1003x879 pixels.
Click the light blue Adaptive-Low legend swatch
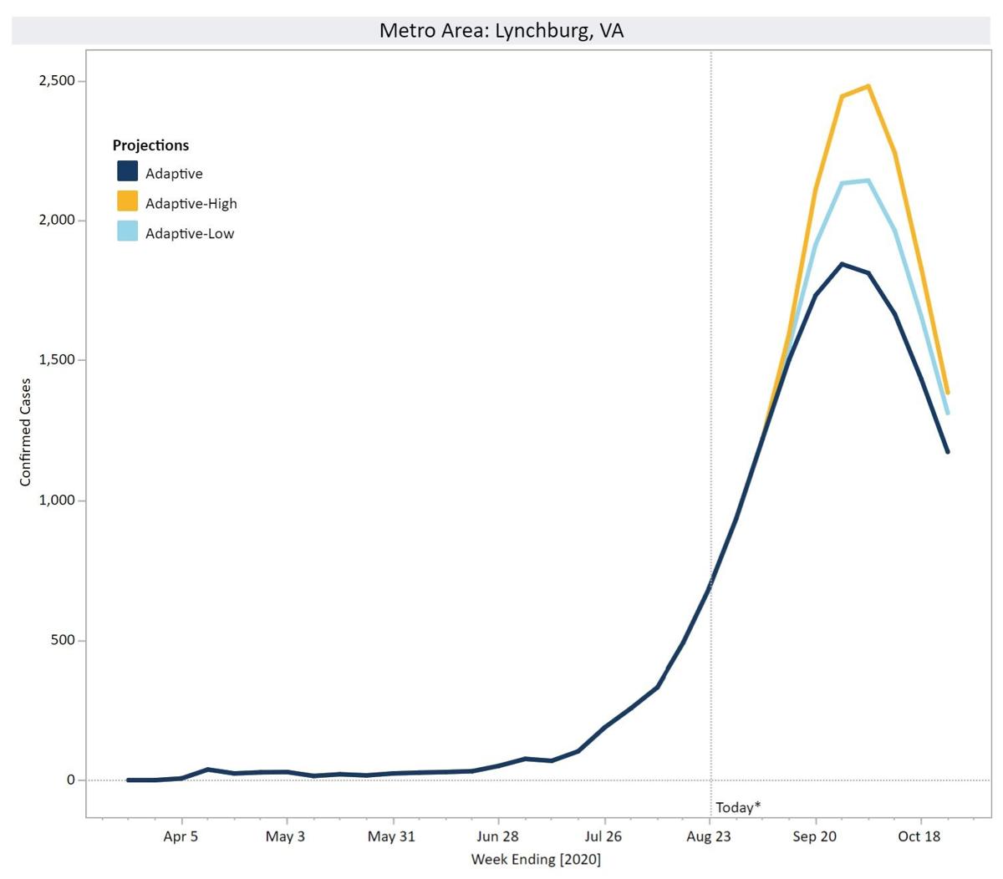(127, 231)
